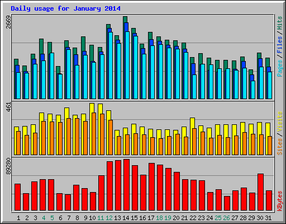Click day 14 on the x-axis
286x224 pixels.
pos(126,218)
